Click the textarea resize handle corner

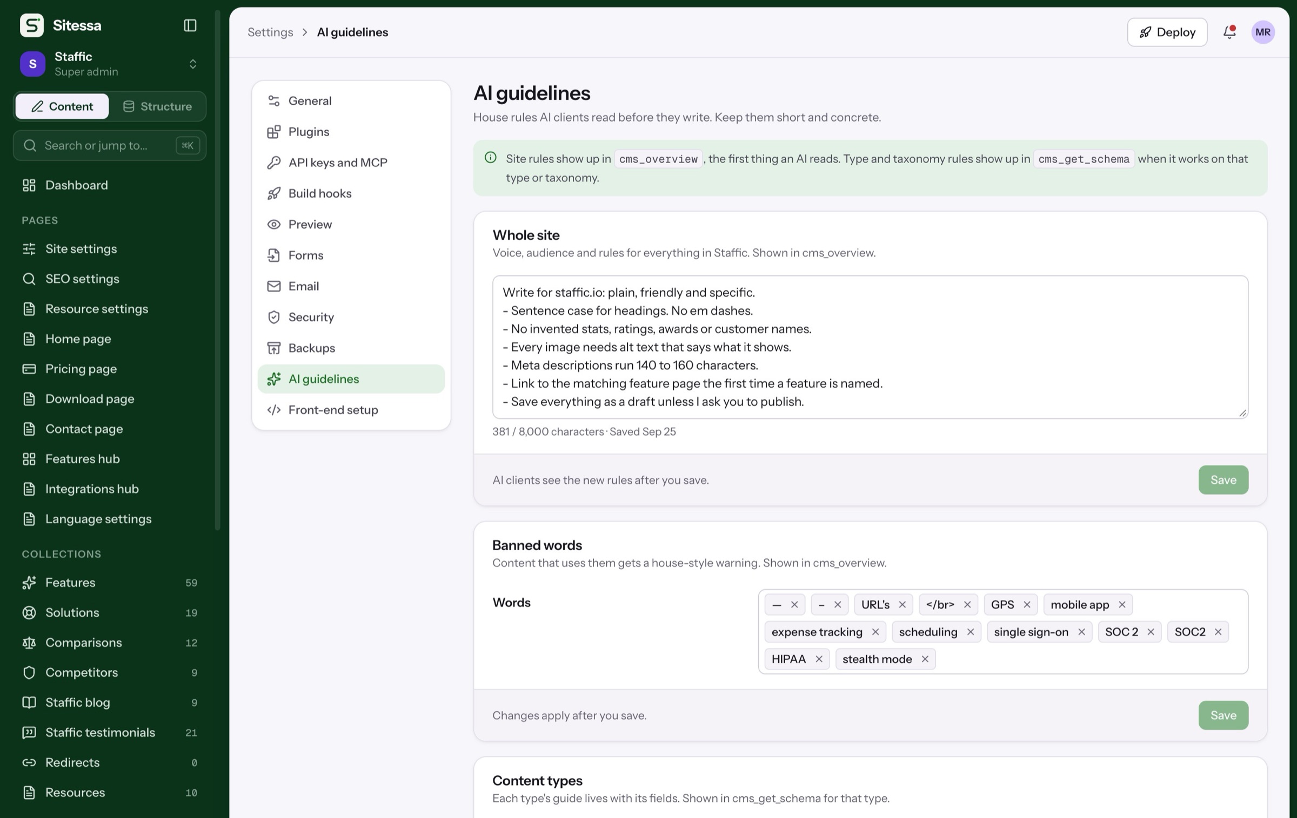click(1242, 413)
